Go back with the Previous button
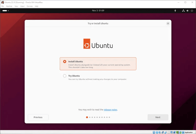 (x=38, y=117)
